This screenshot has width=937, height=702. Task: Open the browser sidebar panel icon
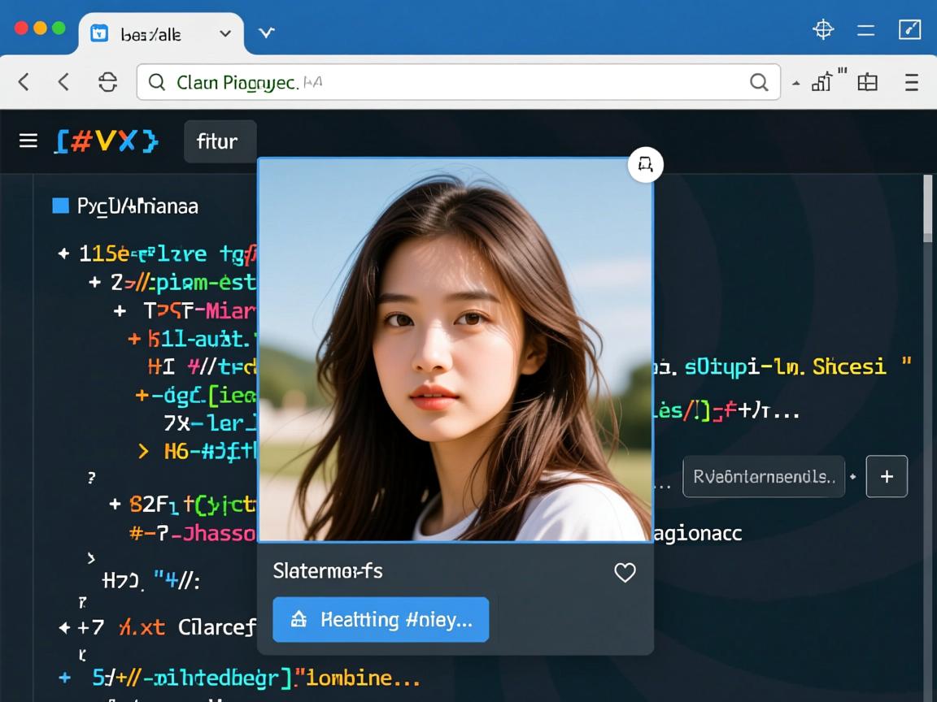tap(868, 82)
